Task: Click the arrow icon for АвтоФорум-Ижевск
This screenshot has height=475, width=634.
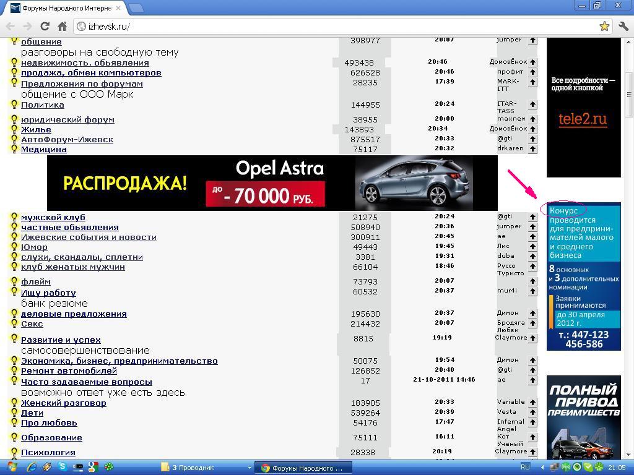Action: pos(532,139)
